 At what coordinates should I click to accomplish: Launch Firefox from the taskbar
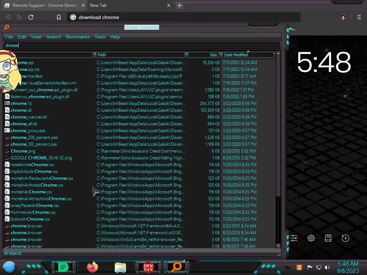point(92,267)
